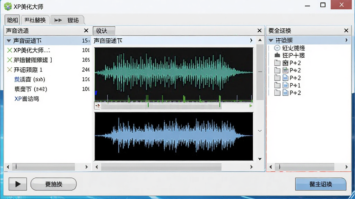Click the vertical scrollbar thumb beside the green waveform
Image resolution: width=355 pixels, height=199 pixels.
click(260, 72)
